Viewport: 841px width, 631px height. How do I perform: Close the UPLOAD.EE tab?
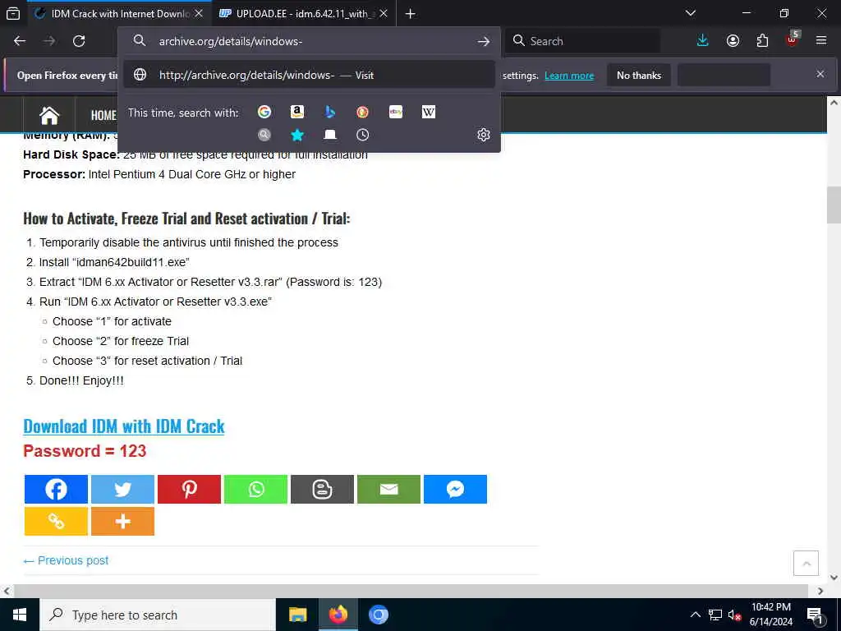click(x=384, y=14)
